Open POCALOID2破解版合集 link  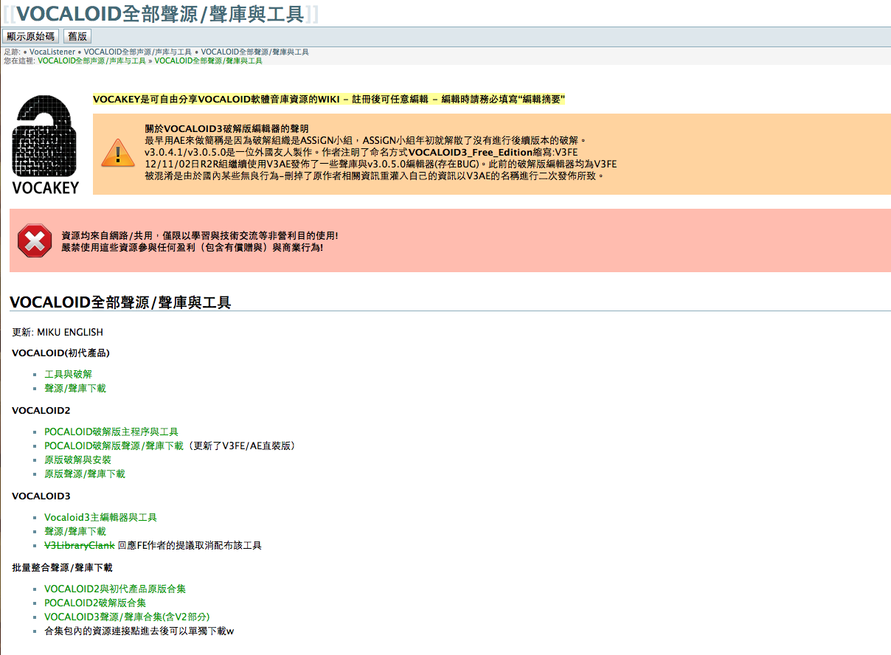tap(95, 603)
